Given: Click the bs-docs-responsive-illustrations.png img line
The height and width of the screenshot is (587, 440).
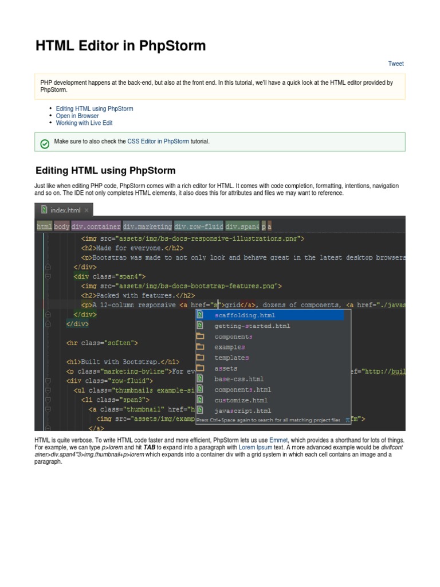Looking at the screenshot, I should pos(192,238).
